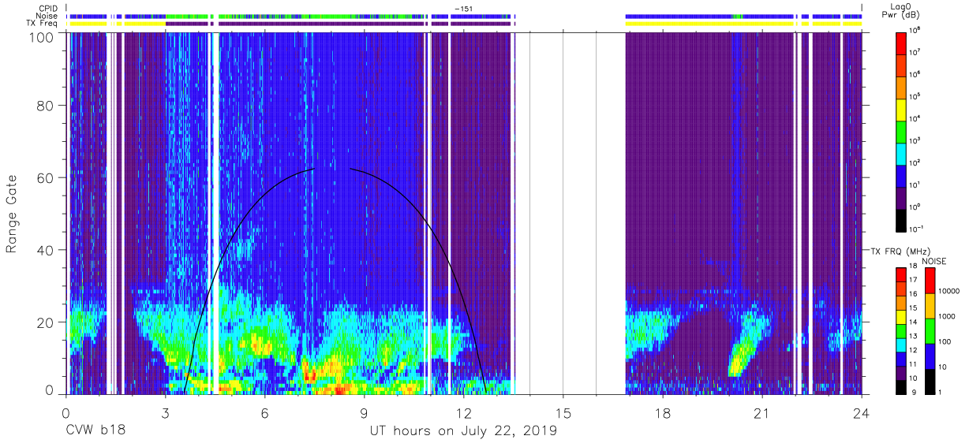
Task: Click the 'NOISE' legend title
Action: (x=934, y=261)
